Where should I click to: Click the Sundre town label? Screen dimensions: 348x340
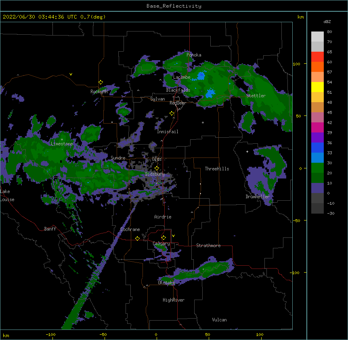point(118,158)
